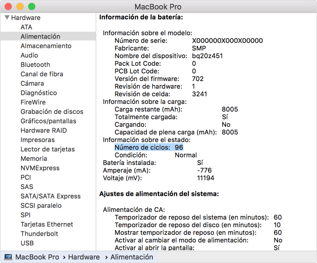Screen dimensions: 317x263
Task: Click MacBook Pro in the path bar
Action: [37, 257]
